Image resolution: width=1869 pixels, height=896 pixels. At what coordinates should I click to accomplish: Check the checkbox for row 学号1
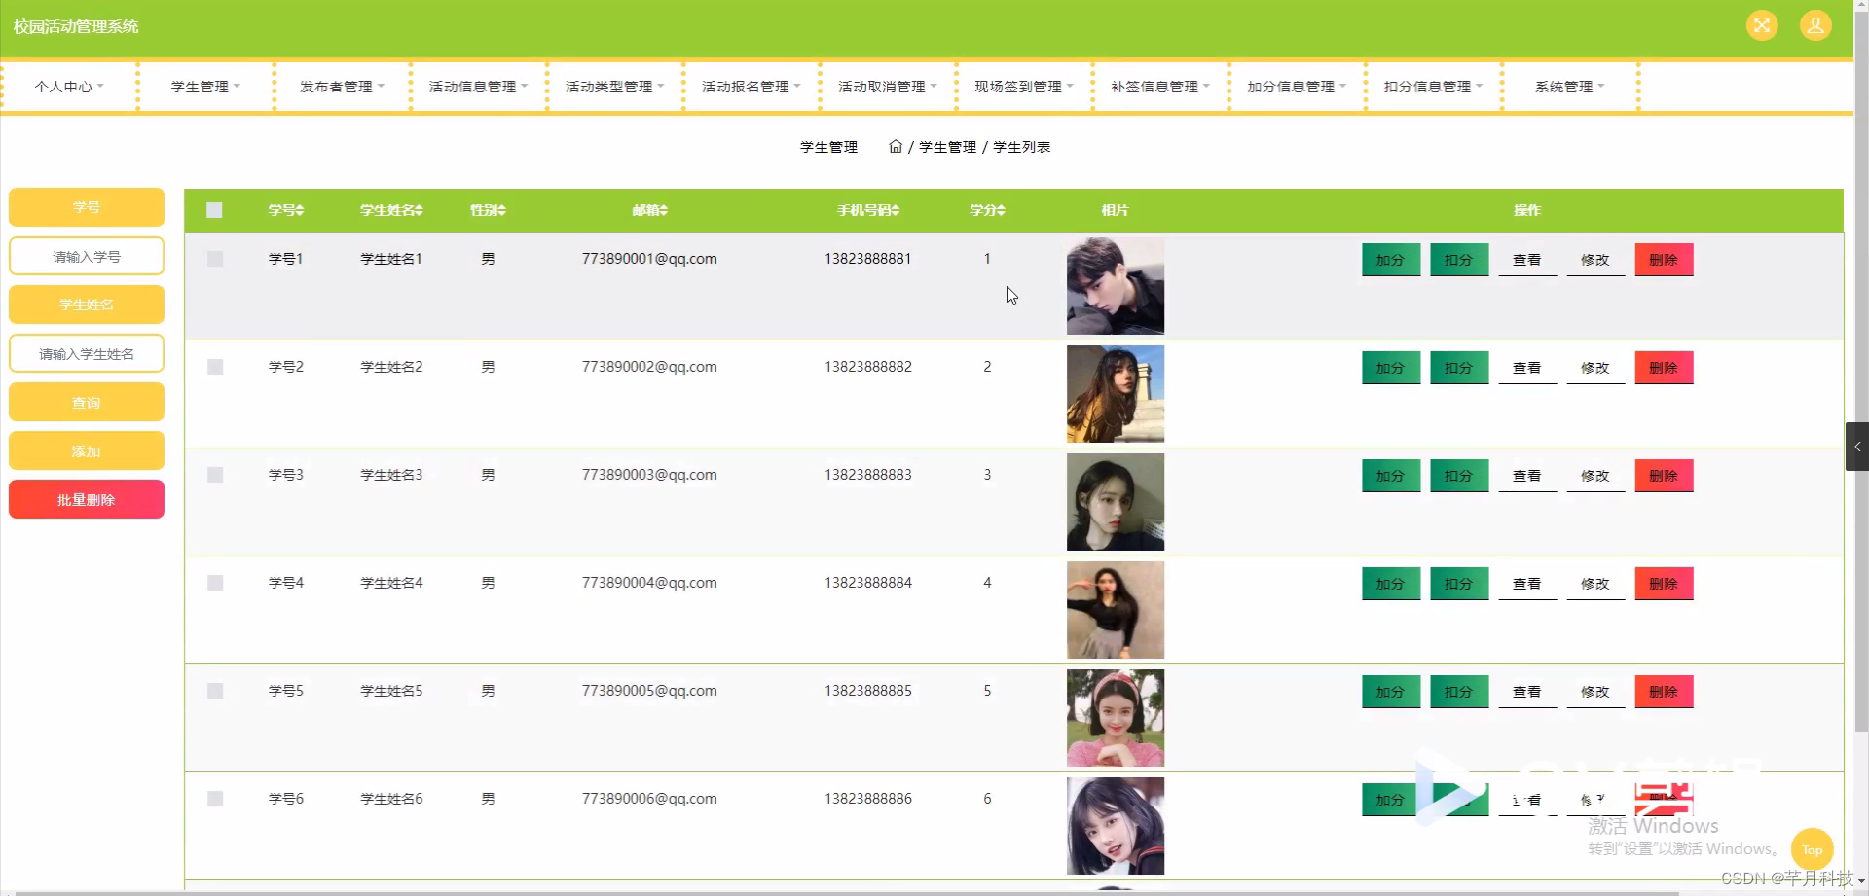pos(214,258)
